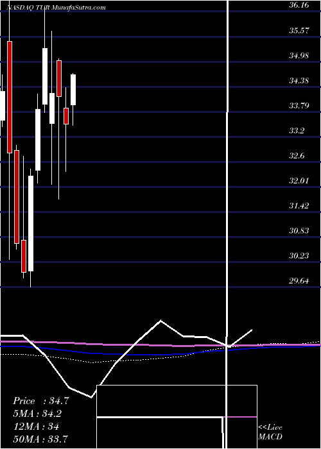
Task: Click the 36.16 price axis label
Action: (299, 5)
